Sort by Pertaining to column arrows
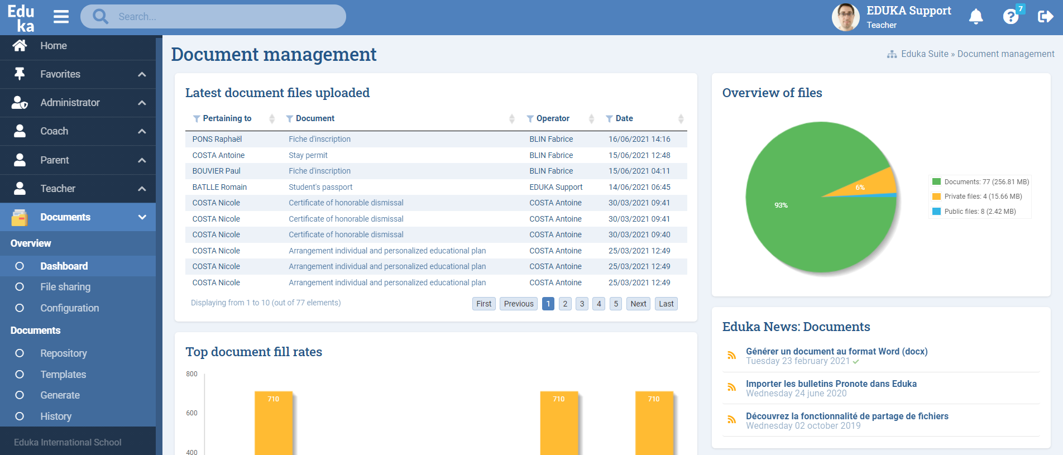 (272, 118)
